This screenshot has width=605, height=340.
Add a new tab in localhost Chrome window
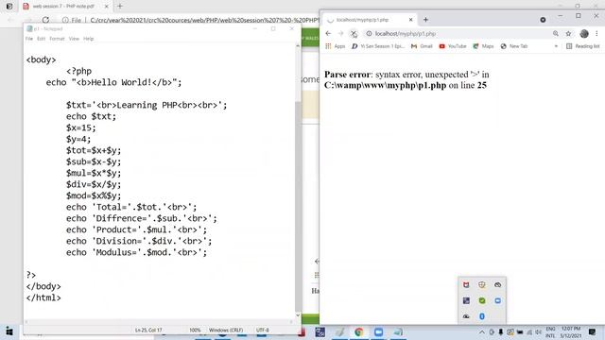click(x=425, y=20)
